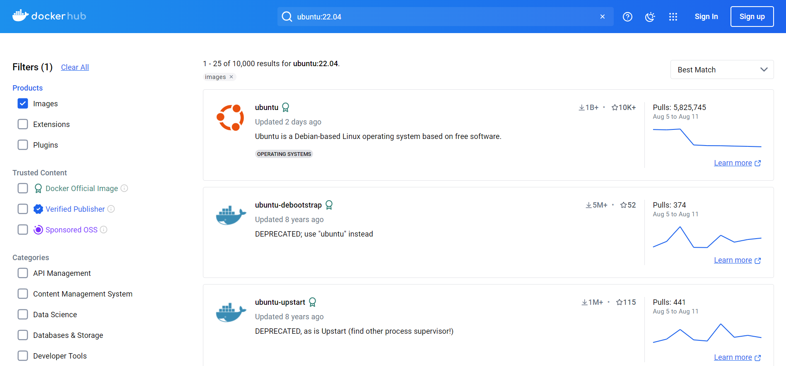Click 'Updated 2 days ago' text

pos(288,122)
